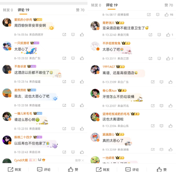The width and height of the screenshot is (180, 172).
Task: Reply to 牙签怎么不扔垃圾桶 comment
Action: click(x=161, y=106)
